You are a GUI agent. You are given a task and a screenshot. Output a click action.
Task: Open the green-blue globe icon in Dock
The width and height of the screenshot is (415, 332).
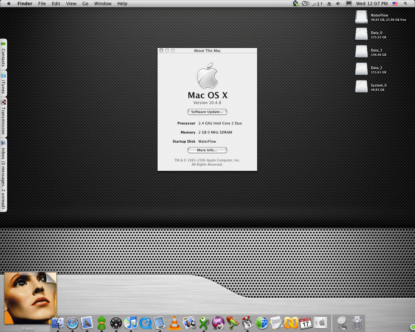(x=262, y=323)
